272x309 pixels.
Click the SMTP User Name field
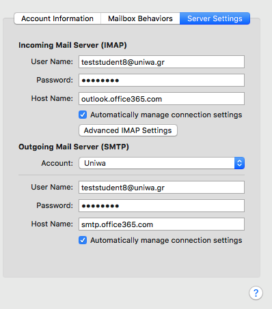(161, 188)
